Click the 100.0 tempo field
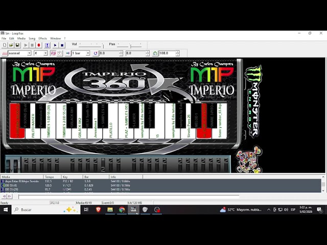Screen dimensions: 327x245 pyautogui.click(x=167, y=53)
